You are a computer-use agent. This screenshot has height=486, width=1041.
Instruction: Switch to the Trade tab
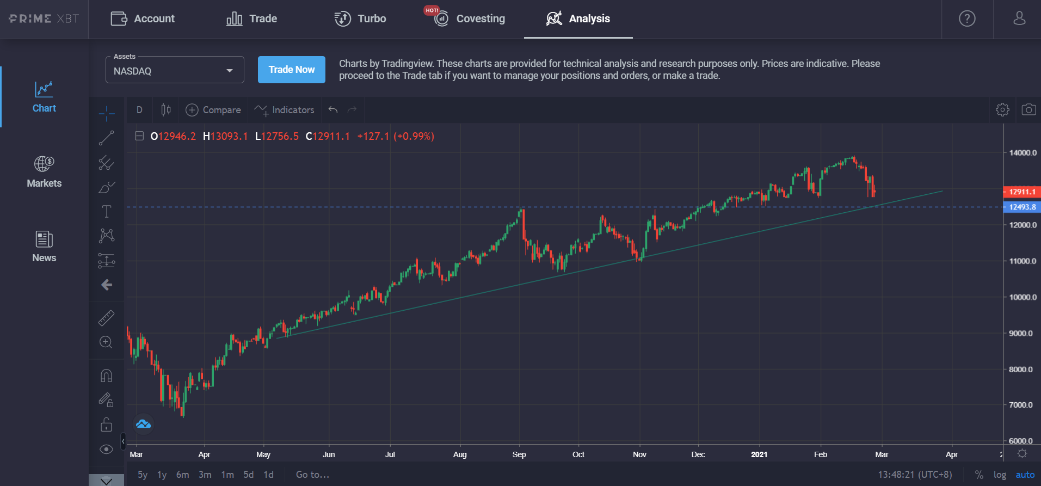252,19
